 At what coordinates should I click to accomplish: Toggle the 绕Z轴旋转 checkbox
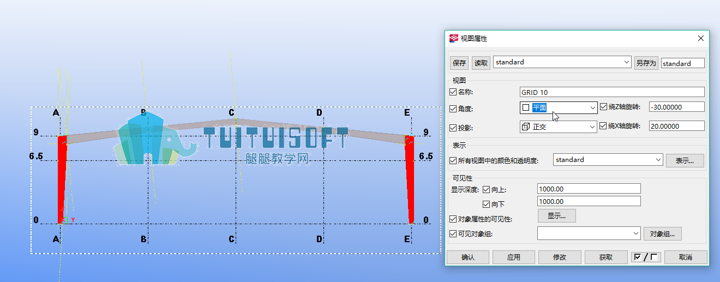603,107
